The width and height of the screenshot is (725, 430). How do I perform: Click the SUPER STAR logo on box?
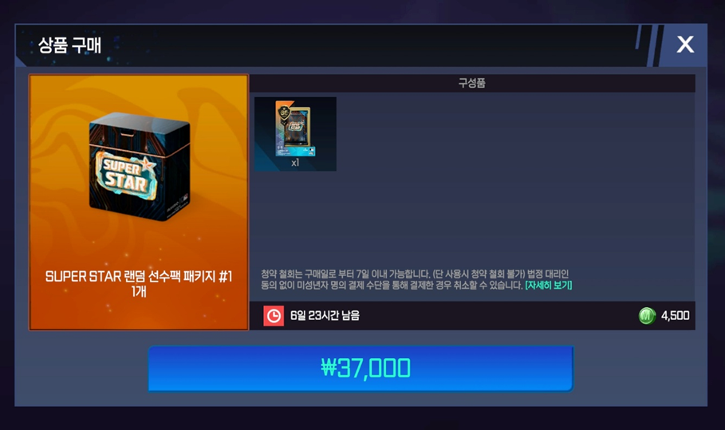pos(126,175)
